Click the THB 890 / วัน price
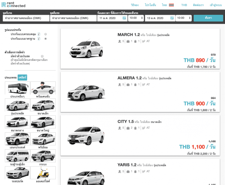The width and height of the screenshot is (225, 185). [x=200, y=60]
